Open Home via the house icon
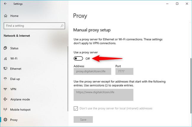The width and height of the screenshot is (192, 127). coord(6,16)
